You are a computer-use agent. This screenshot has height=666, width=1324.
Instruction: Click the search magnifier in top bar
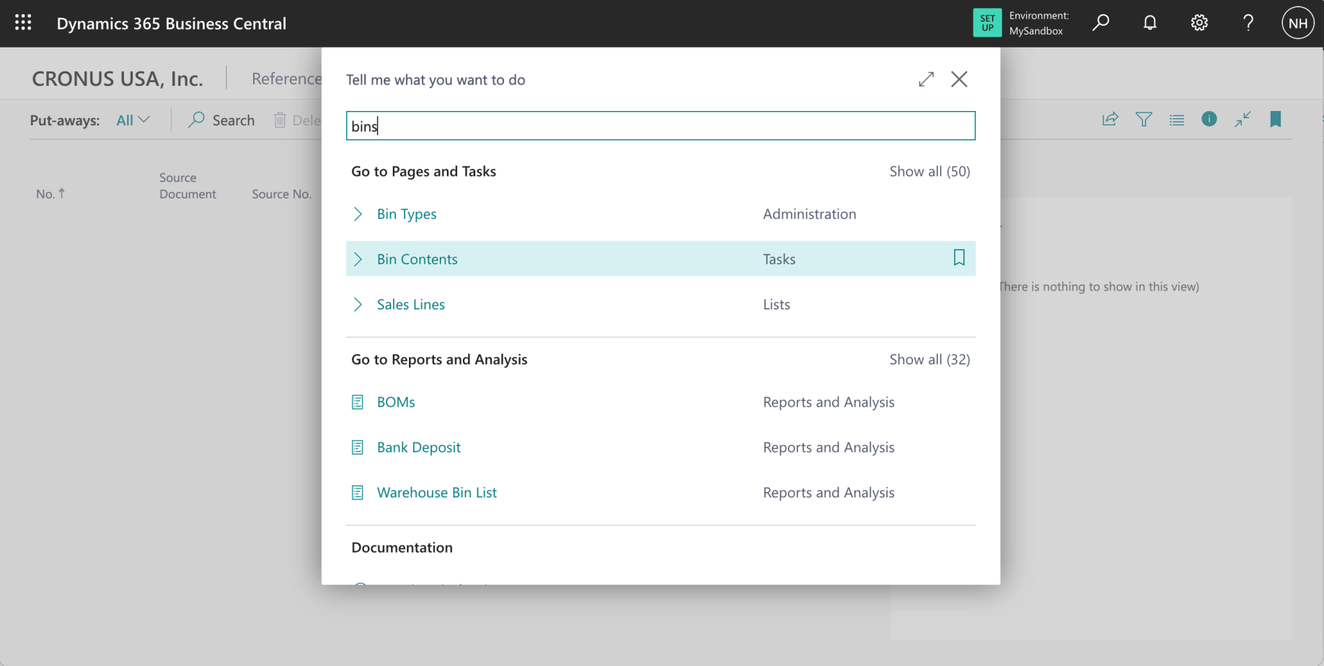click(x=1100, y=23)
